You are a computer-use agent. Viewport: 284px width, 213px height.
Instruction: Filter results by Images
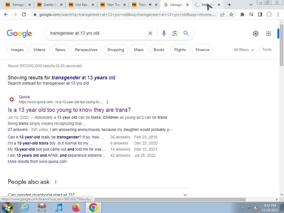[17, 50]
